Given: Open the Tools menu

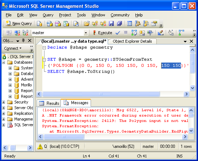Looking at the screenshot, I should click(x=81, y=15).
